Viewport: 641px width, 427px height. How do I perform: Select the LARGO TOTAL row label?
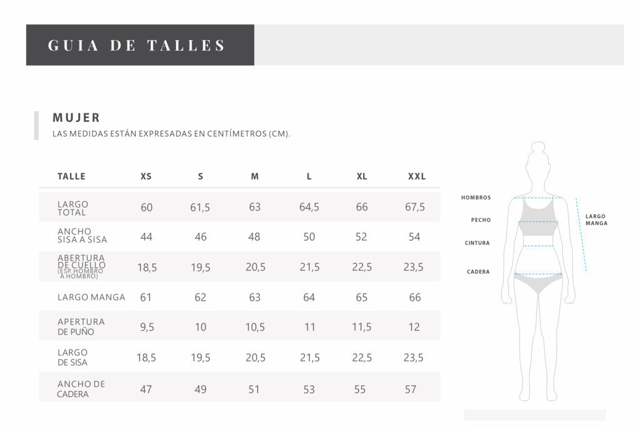[73, 208]
